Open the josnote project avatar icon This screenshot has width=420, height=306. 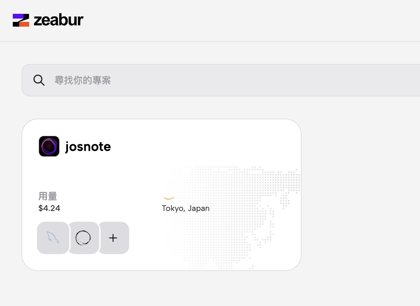coord(49,146)
